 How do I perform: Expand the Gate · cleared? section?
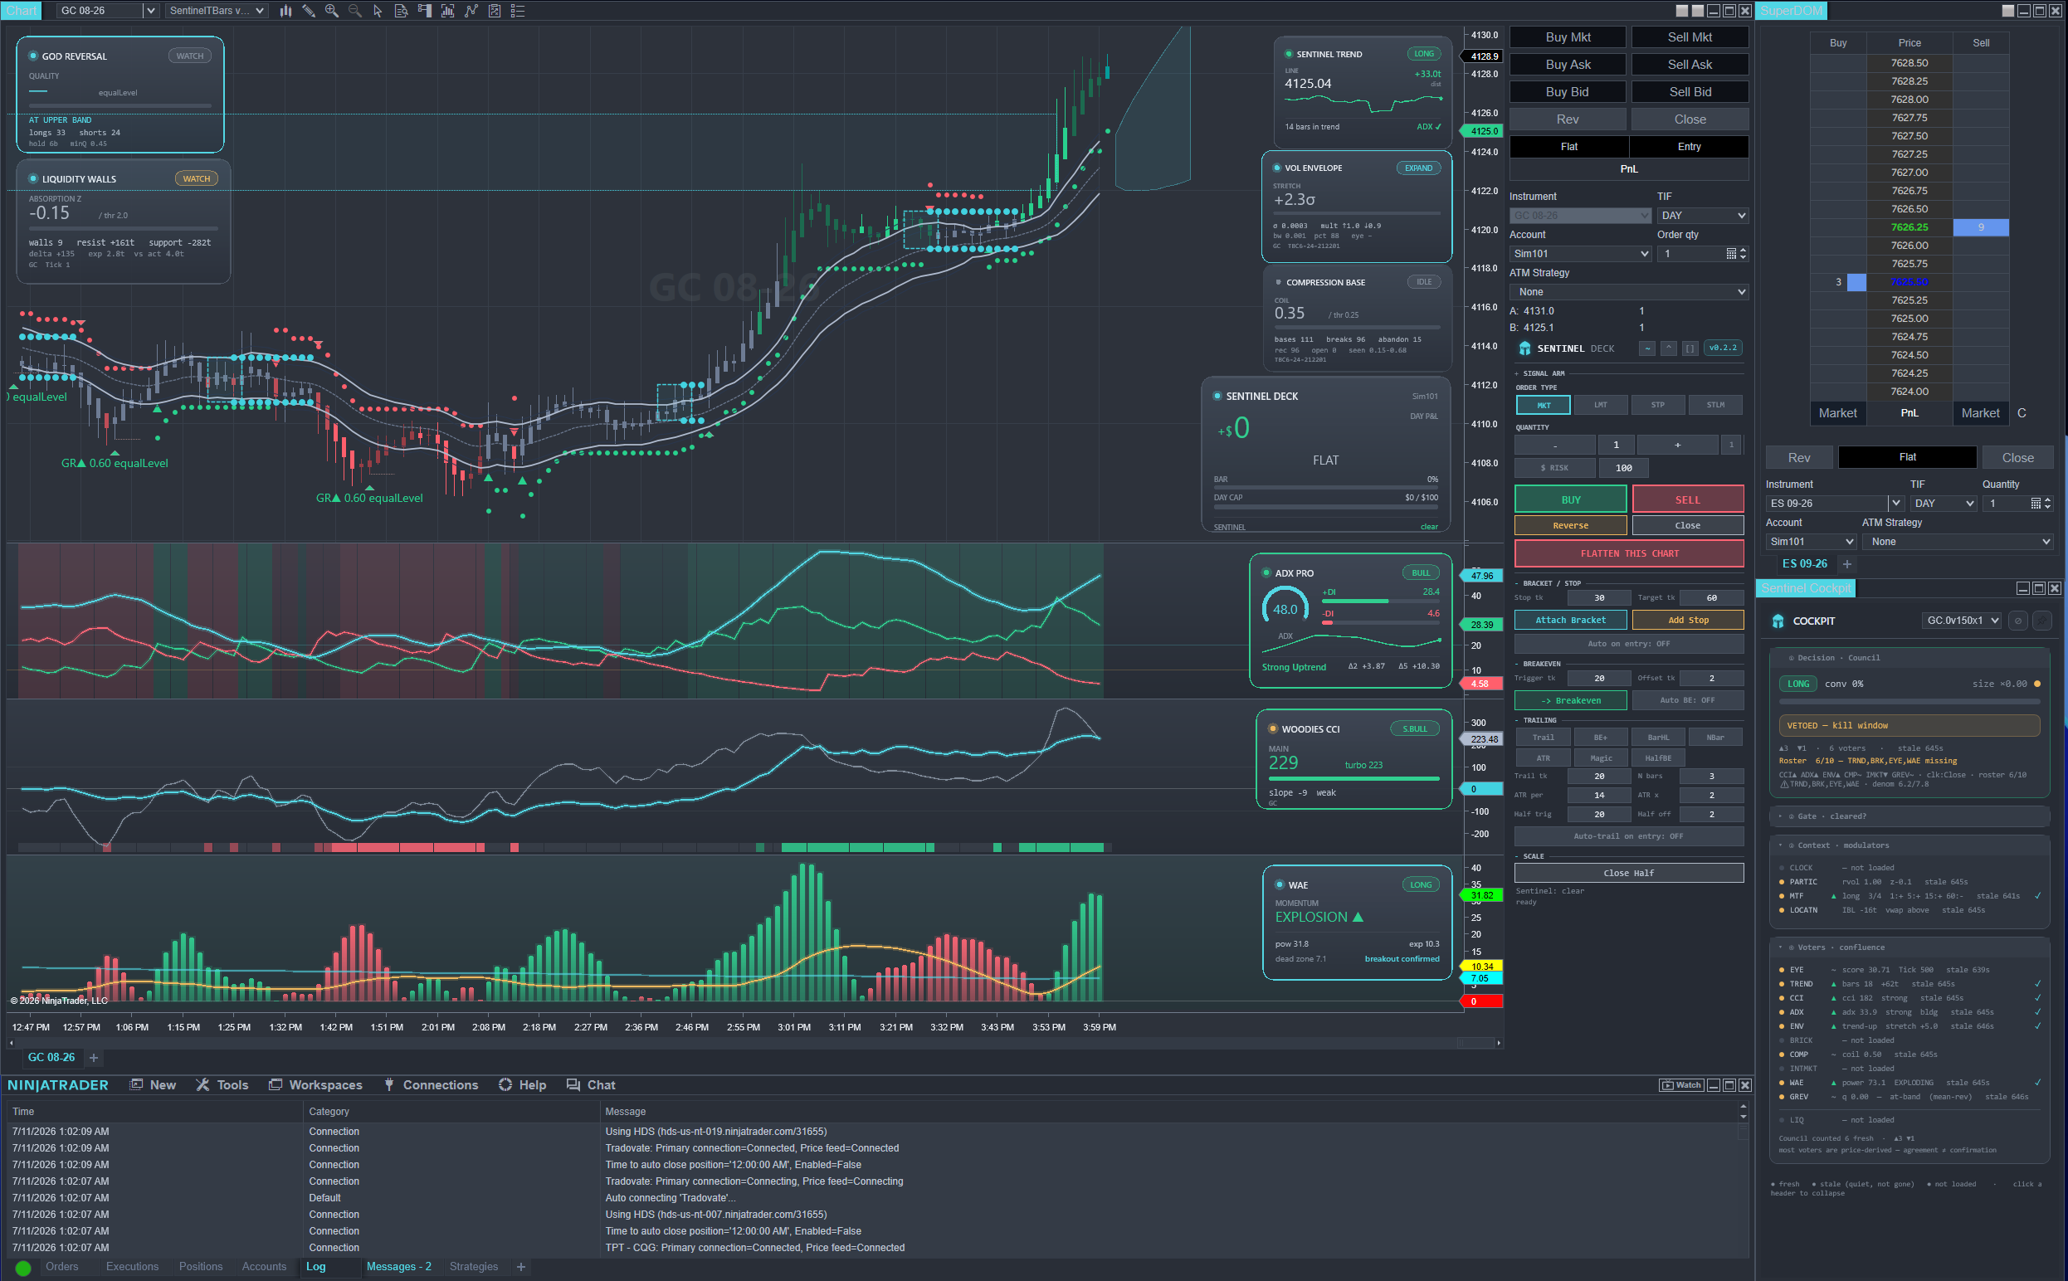[1909, 816]
